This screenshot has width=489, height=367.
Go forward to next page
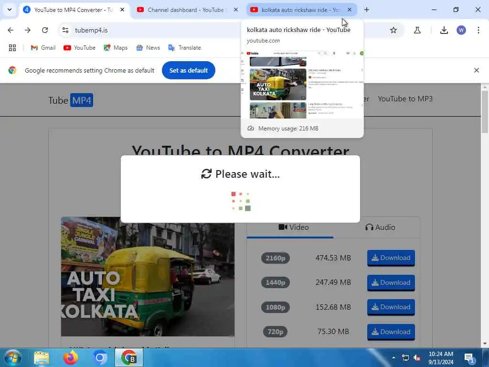pos(28,30)
